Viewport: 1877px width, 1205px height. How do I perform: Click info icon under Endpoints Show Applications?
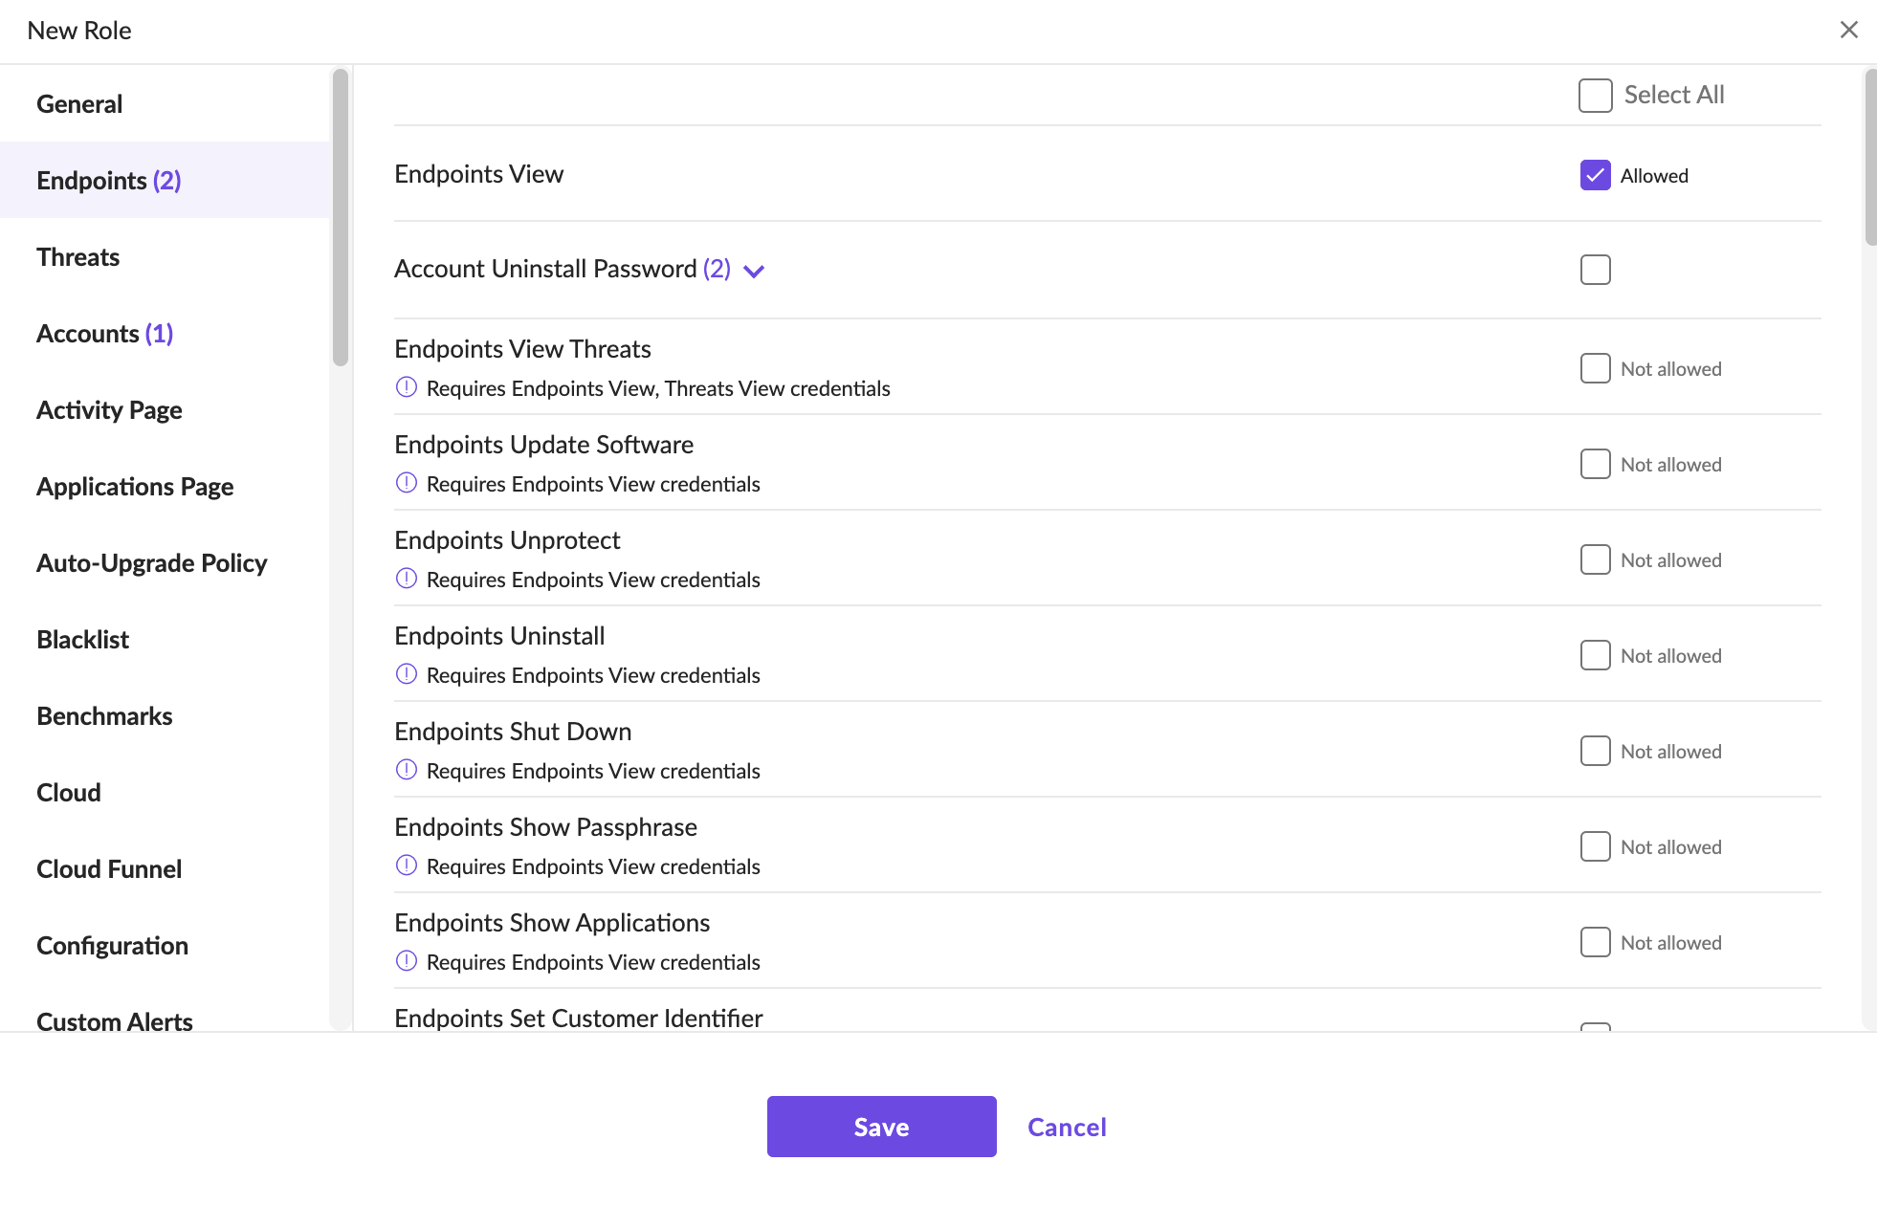(407, 961)
